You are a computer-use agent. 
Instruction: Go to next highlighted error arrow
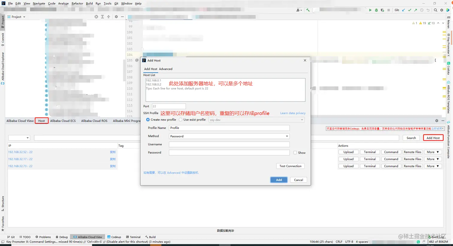tap(443, 23)
